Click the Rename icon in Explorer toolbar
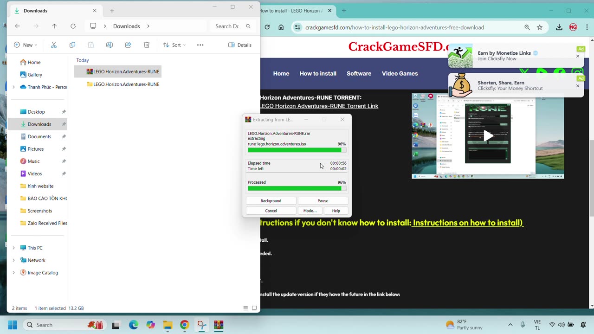 click(x=110, y=45)
